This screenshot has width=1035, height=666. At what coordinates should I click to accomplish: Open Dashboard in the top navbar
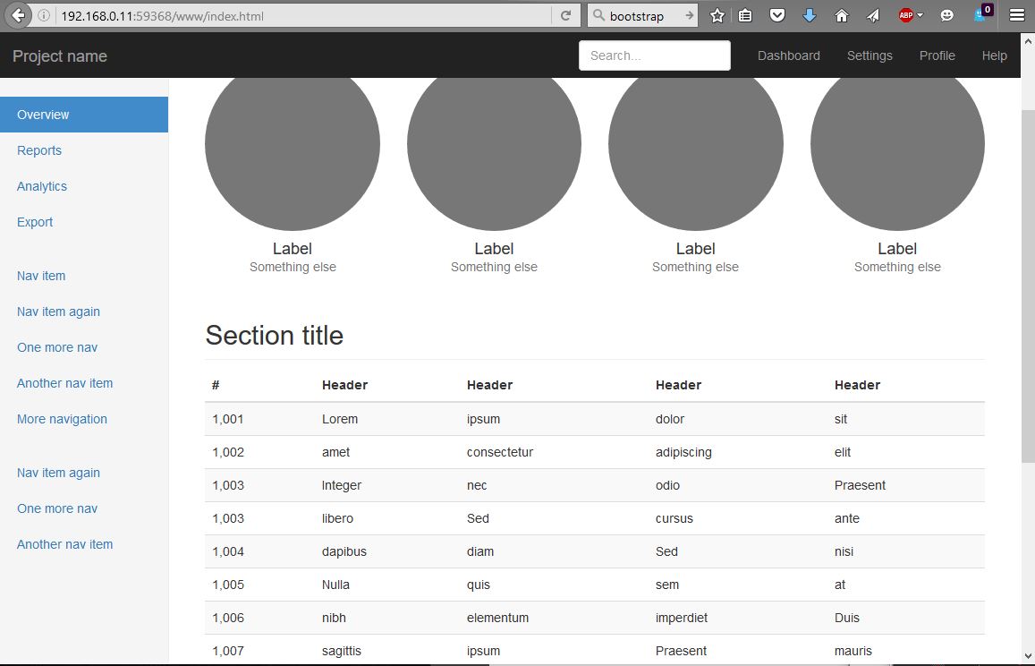[x=788, y=55]
